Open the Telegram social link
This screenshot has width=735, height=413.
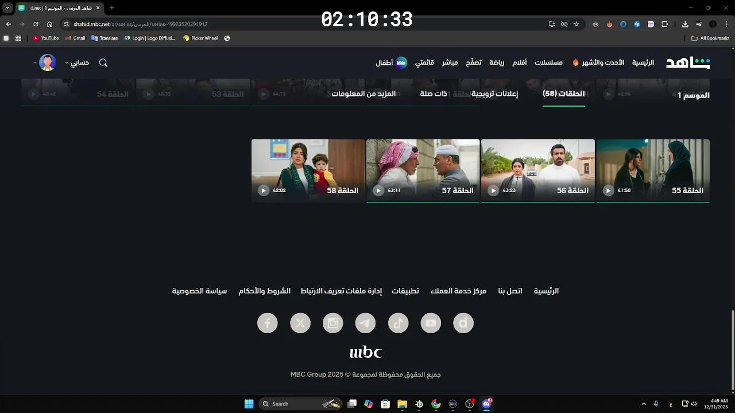coord(365,323)
